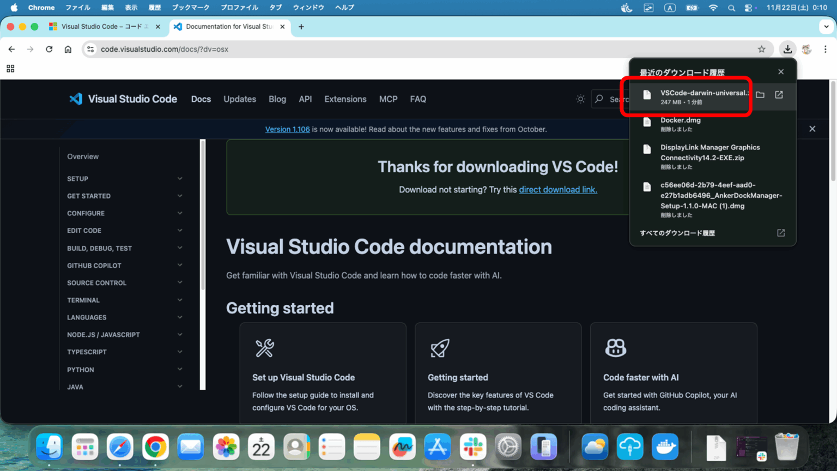Click the direct download link
This screenshot has width=837, height=471.
click(x=557, y=189)
